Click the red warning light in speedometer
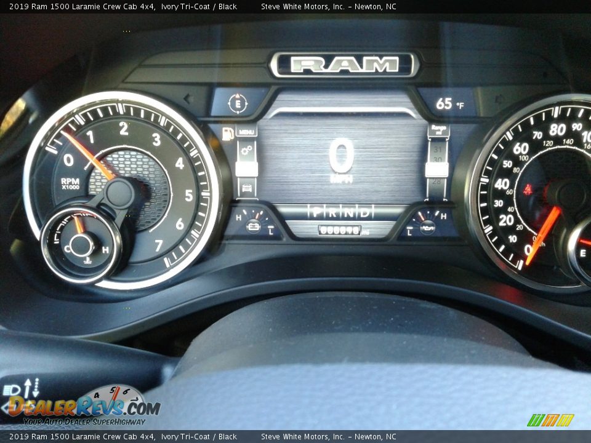The width and height of the screenshot is (591, 443). pyautogui.click(x=528, y=190)
